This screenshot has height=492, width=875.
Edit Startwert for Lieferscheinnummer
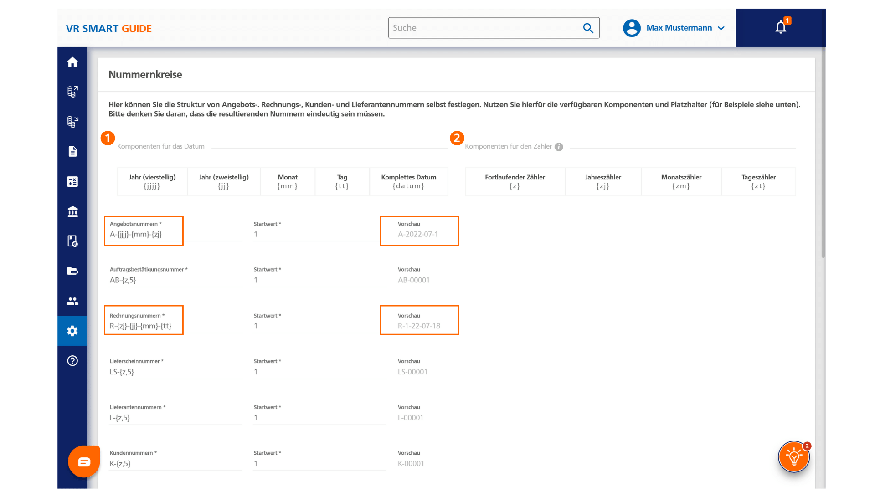click(x=319, y=372)
